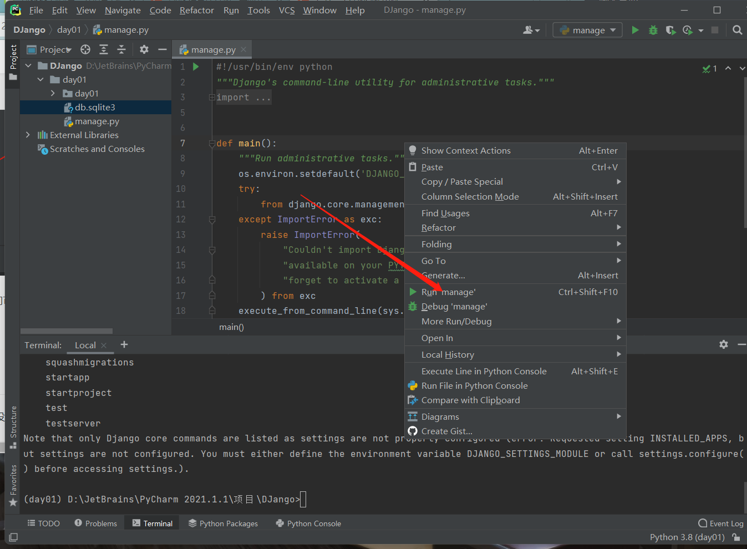
Task: Choose Paste from context menu
Action: (x=516, y=167)
